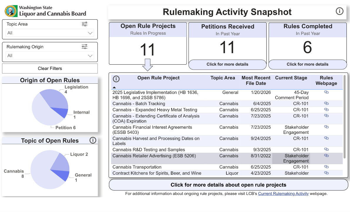Click the info icon beside Rulemaking Activity Snapshot
Viewport: 350px width, 212px height.
pos(339,11)
